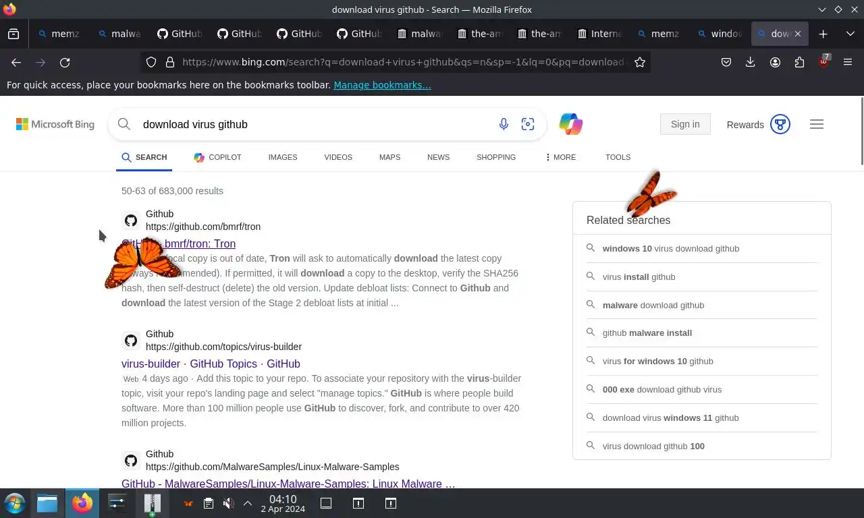Expand the MORE search categories

[560, 157]
